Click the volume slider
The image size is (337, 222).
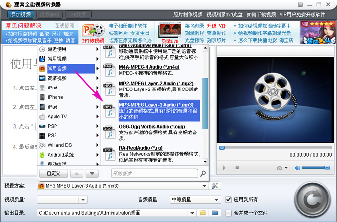(x=316, y=168)
